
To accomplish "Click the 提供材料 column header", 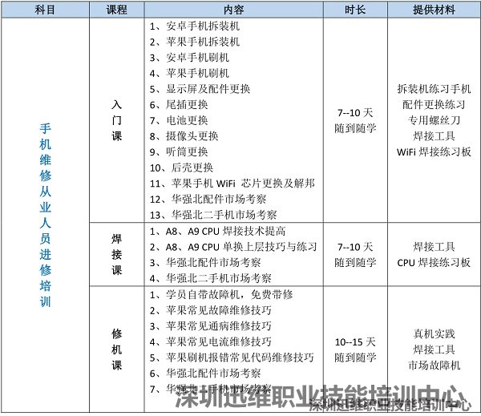I will [x=434, y=10].
